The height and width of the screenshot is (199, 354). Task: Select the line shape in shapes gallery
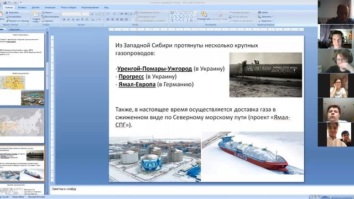click(x=176, y=13)
